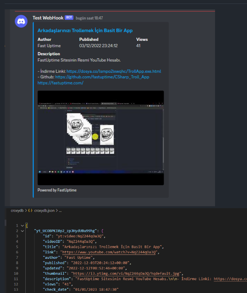This screenshot has width=247, height=293.
Task: Click the Test WebHook username
Action: [48, 18]
